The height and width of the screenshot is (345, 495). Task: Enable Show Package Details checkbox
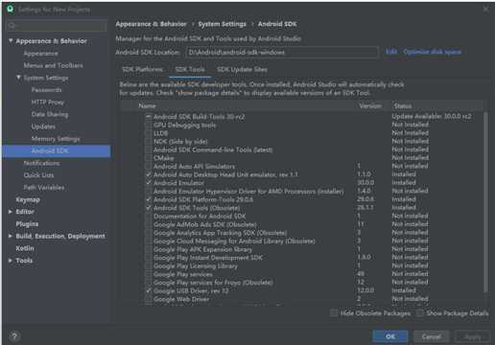pos(420,313)
